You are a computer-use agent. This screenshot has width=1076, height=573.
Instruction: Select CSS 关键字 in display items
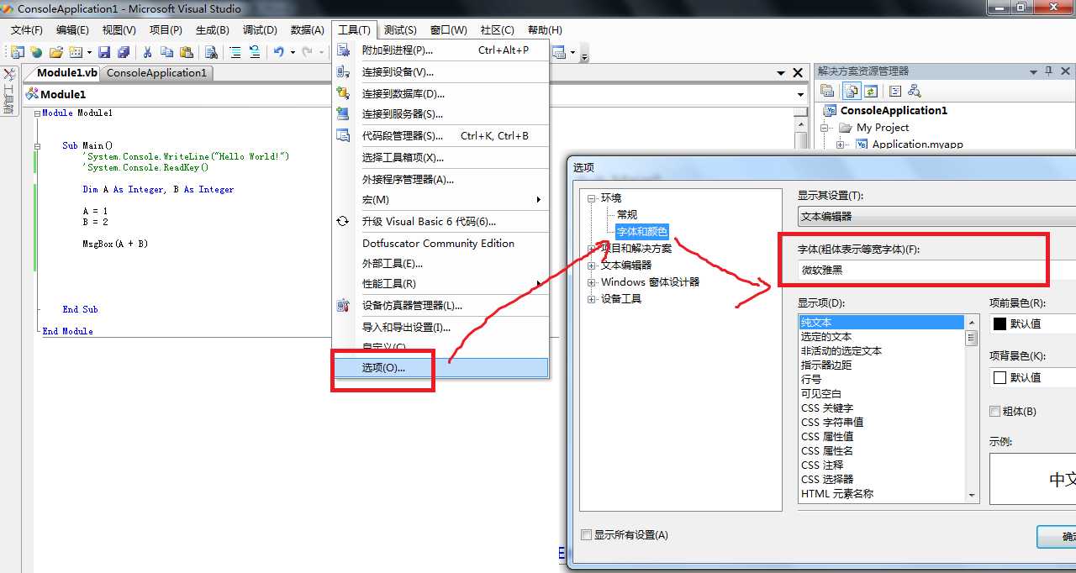pos(827,408)
